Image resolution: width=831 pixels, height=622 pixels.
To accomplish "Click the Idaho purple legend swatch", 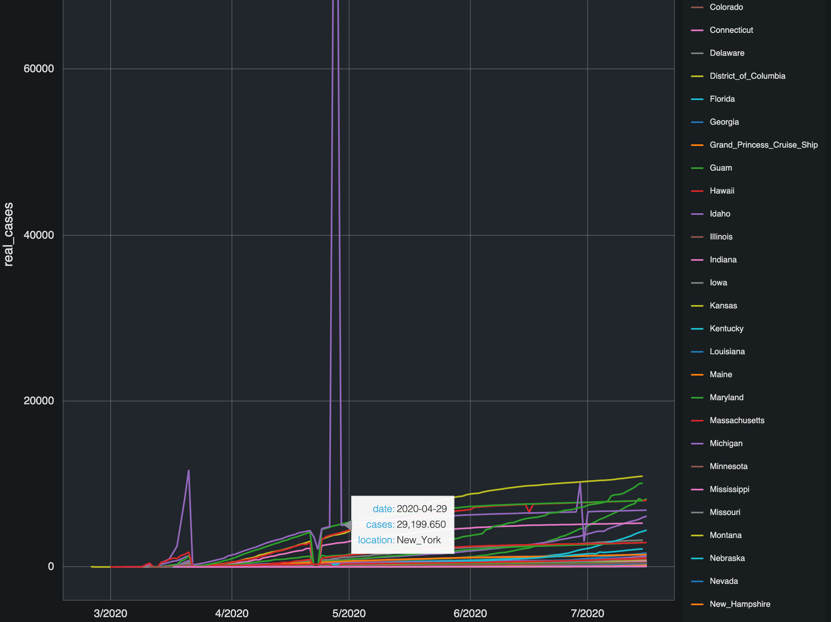I will tap(697, 214).
